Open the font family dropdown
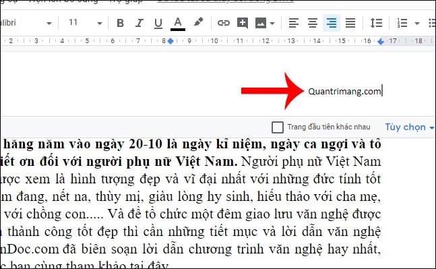Image resolution: width=436 pixels, height=269 pixels. (x=49, y=24)
